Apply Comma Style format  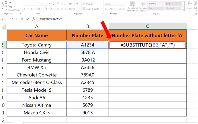(115, 9)
